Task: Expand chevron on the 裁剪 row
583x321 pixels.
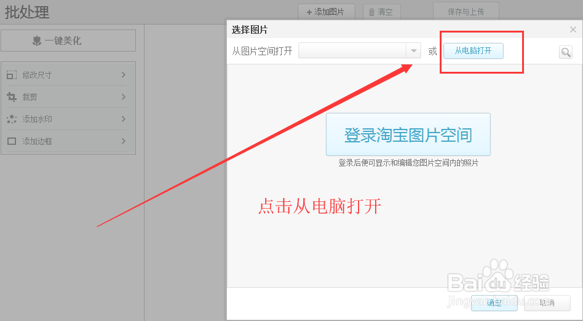Action: [124, 97]
